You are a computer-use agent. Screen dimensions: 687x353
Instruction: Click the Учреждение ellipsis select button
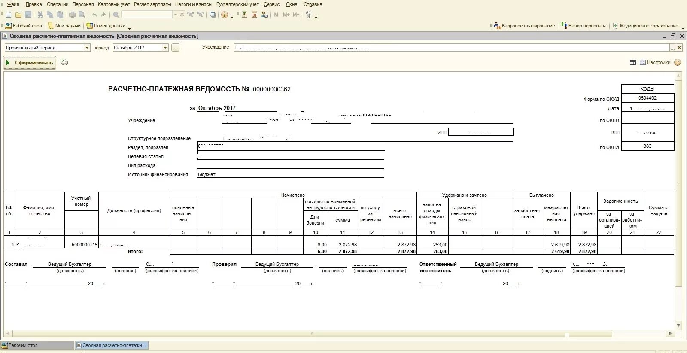coord(673,48)
